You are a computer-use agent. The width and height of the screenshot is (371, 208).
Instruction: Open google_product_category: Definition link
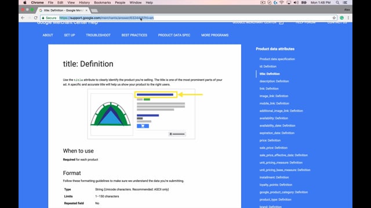[x=283, y=192]
